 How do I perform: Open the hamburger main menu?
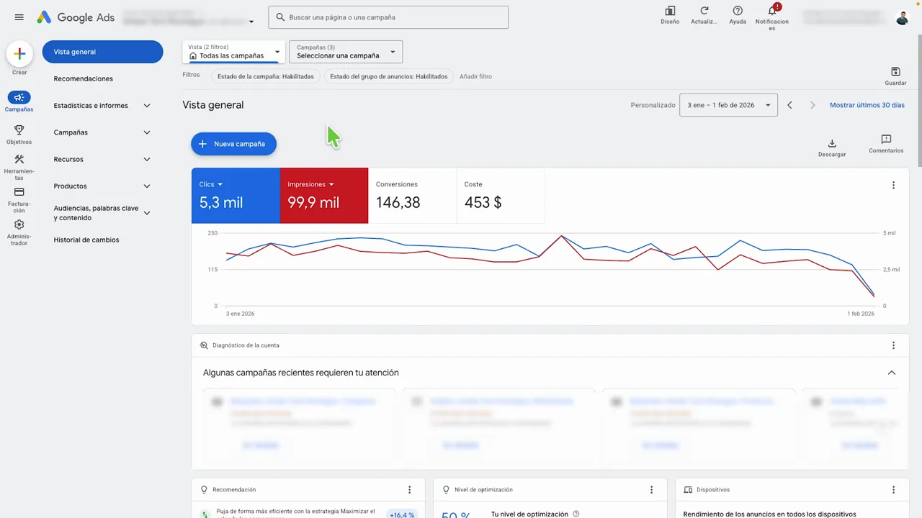pyautogui.click(x=19, y=17)
